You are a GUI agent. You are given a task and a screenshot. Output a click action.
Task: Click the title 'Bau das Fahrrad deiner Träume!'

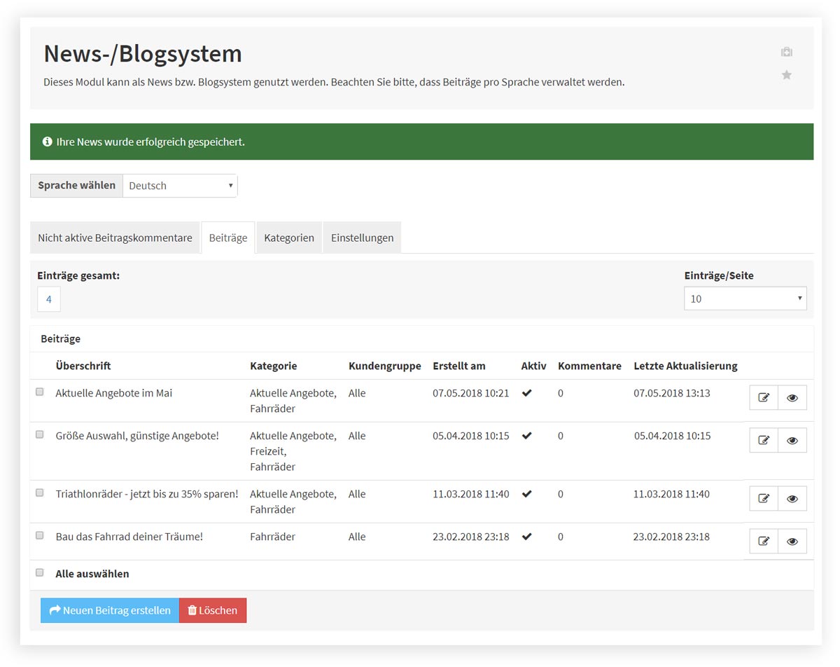click(129, 537)
